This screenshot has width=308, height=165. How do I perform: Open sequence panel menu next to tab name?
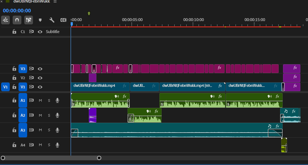pos(55,1)
